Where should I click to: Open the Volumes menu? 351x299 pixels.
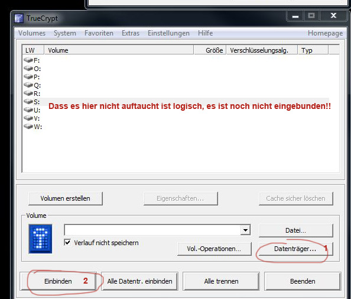(x=32, y=33)
